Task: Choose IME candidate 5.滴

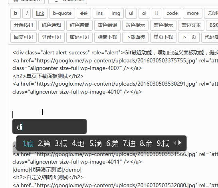Action: tap(95, 144)
